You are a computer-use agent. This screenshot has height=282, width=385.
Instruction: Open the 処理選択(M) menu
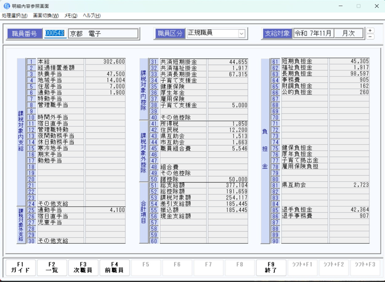[x=15, y=16]
